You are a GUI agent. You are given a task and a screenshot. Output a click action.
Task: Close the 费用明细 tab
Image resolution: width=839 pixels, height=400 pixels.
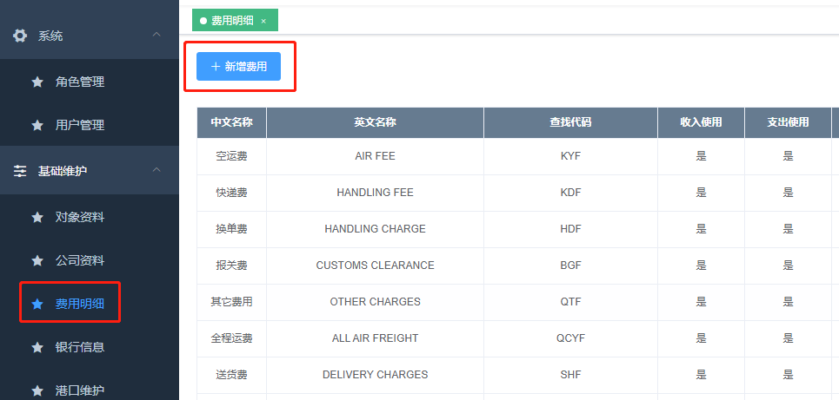click(x=263, y=21)
